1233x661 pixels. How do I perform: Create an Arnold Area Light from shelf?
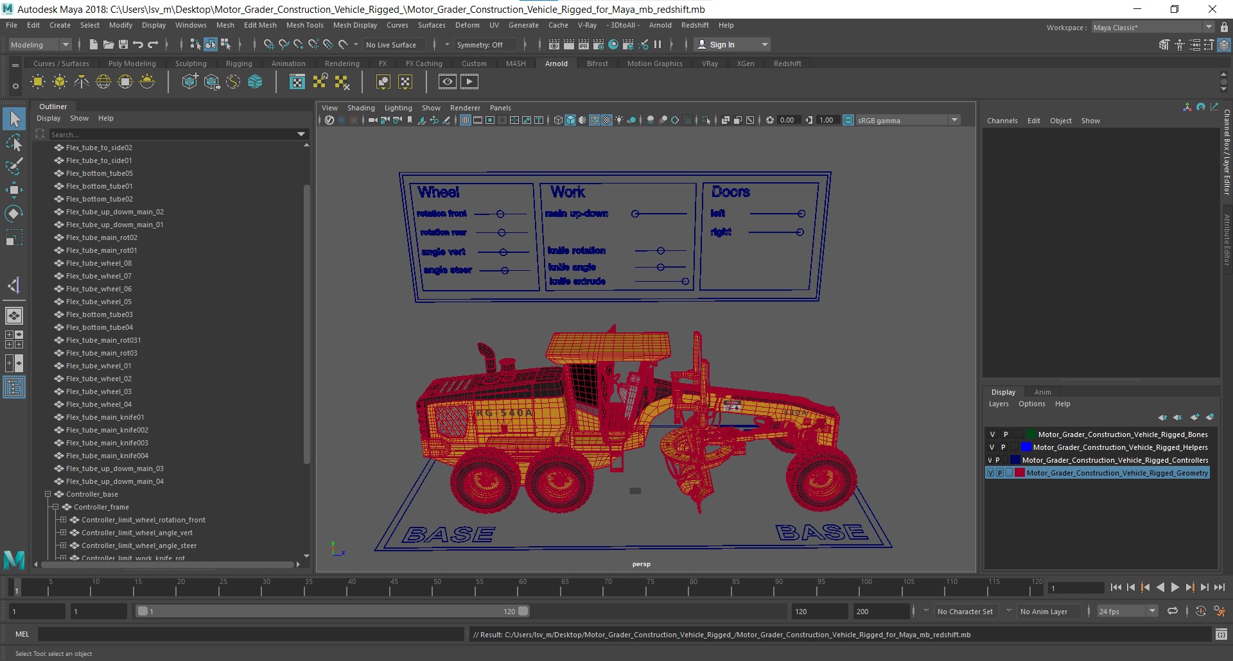pyautogui.click(x=38, y=82)
